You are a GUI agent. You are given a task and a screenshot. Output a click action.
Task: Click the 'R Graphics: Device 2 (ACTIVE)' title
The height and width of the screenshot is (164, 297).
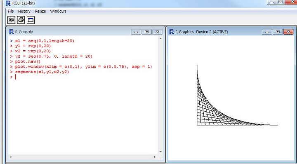(x=202, y=32)
